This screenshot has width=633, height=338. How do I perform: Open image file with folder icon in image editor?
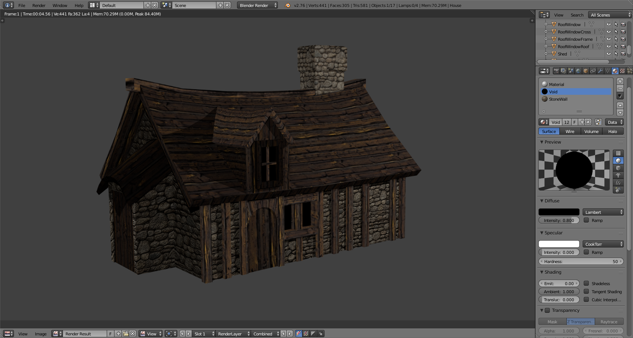coord(125,334)
